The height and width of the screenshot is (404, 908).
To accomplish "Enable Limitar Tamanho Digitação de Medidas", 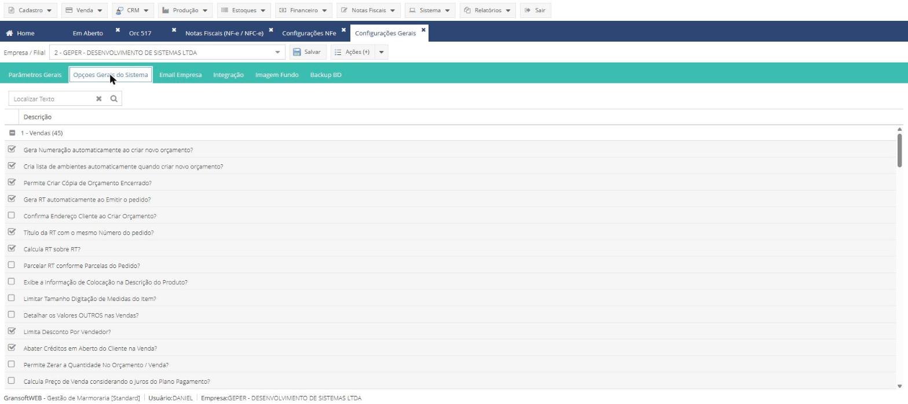I will [11, 298].
